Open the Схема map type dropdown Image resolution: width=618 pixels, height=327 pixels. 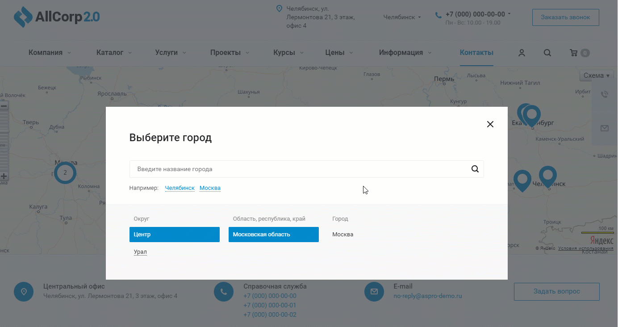[596, 75]
